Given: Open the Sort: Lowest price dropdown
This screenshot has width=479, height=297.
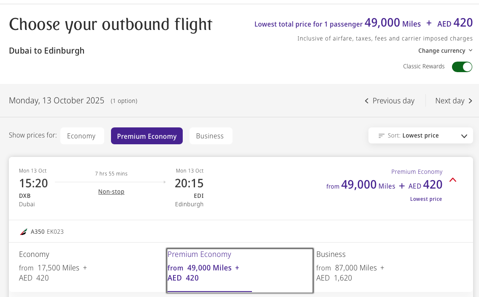Looking at the screenshot, I should 420,135.
